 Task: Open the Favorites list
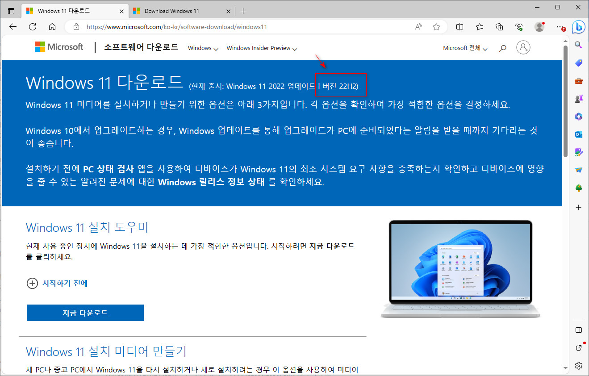pos(480,27)
